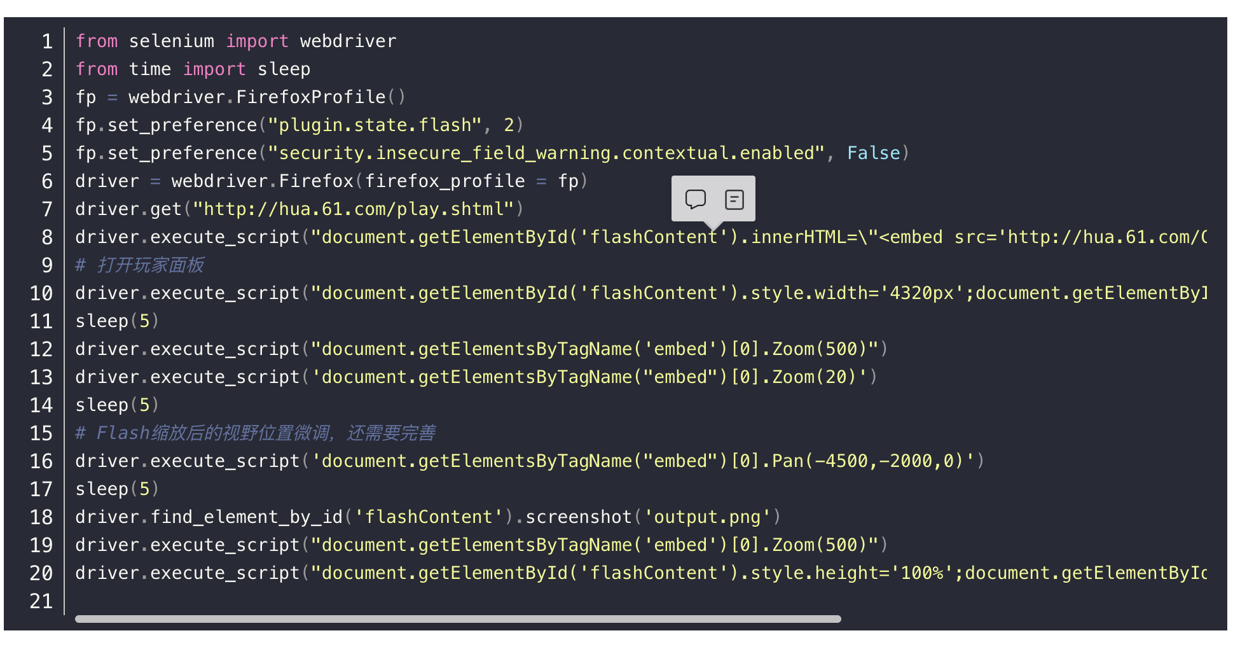The image size is (1240, 654).
Task: Click the horizontal scrollbar thumb
Action: [458, 619]
